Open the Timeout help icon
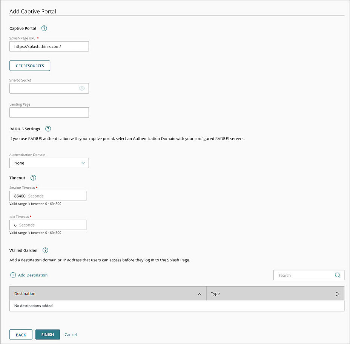 pyautogui.click(x=33, y=177)
